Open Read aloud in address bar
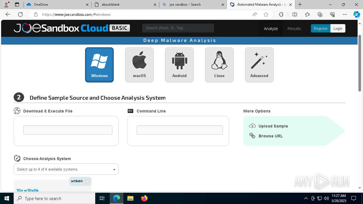This screenshot has height=204, width=363. [255, 14]
